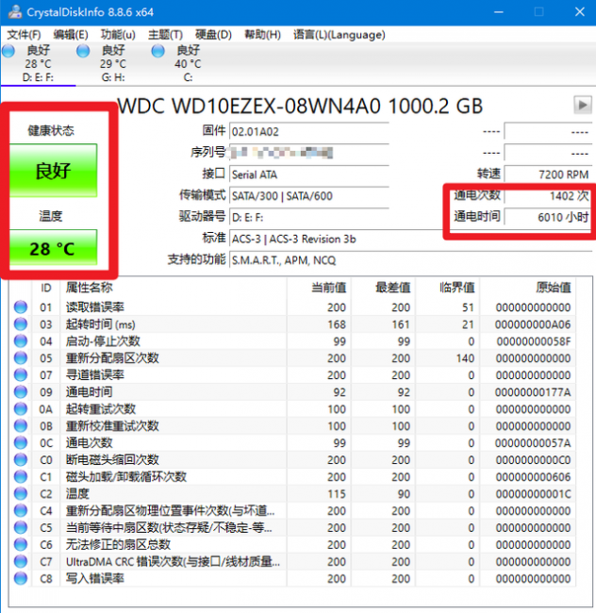Viewport: 596px width, 613px height.
Task: Click the next disk arrow button
Action: 582,105
